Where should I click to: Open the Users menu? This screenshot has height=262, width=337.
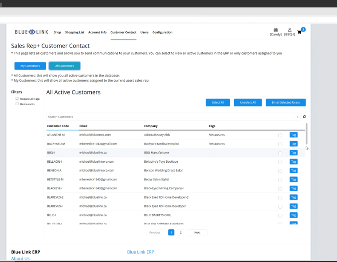[x=145, y=32]
